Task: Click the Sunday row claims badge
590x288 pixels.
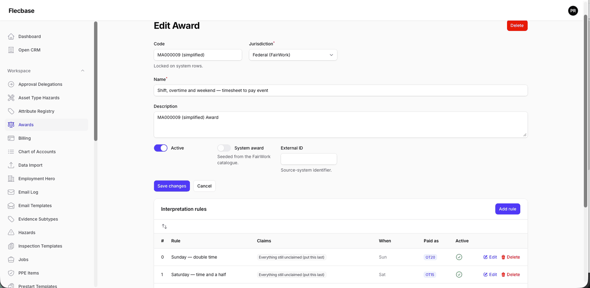Action: pyautogui.click(x=292, y=257)
